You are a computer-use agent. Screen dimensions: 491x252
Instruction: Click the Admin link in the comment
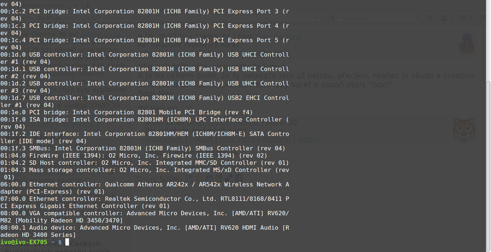click(x=308, y=139)
